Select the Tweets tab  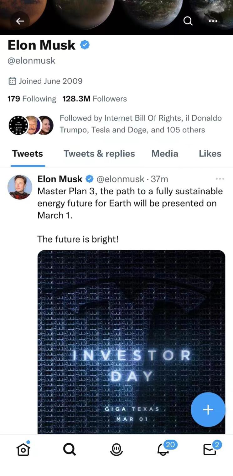(x=28, y=154)
